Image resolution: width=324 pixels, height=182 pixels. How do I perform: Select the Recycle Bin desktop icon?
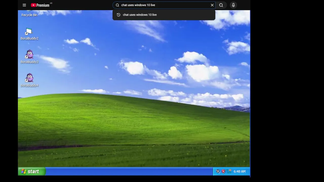click(x=29, y=14)
